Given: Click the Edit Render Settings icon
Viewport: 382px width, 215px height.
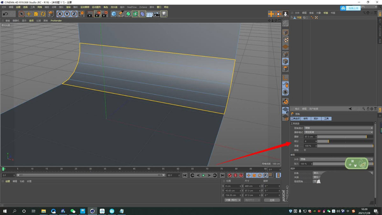Looking at the screenshot, I should pos(104,14).
